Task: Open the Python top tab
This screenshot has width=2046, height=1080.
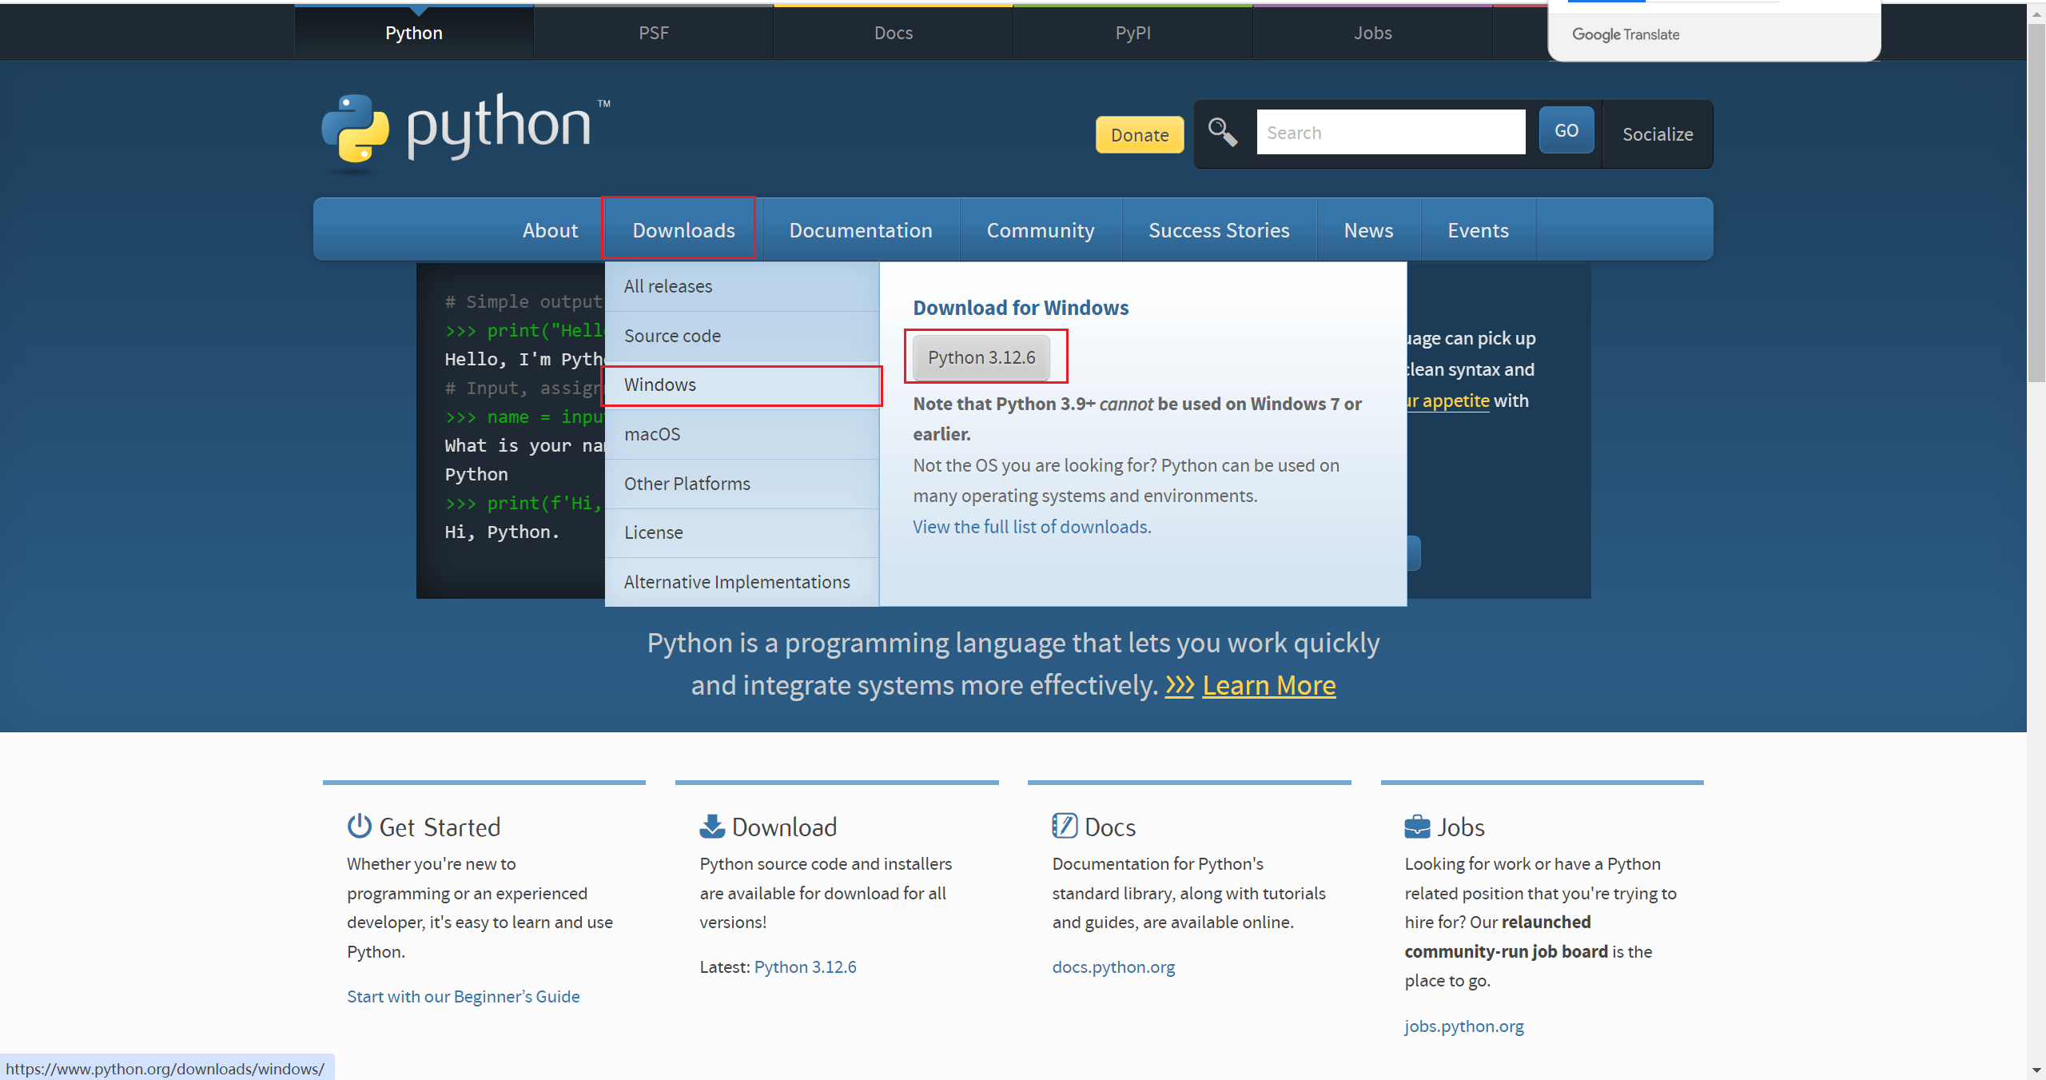Action: (x=414, y=33)
